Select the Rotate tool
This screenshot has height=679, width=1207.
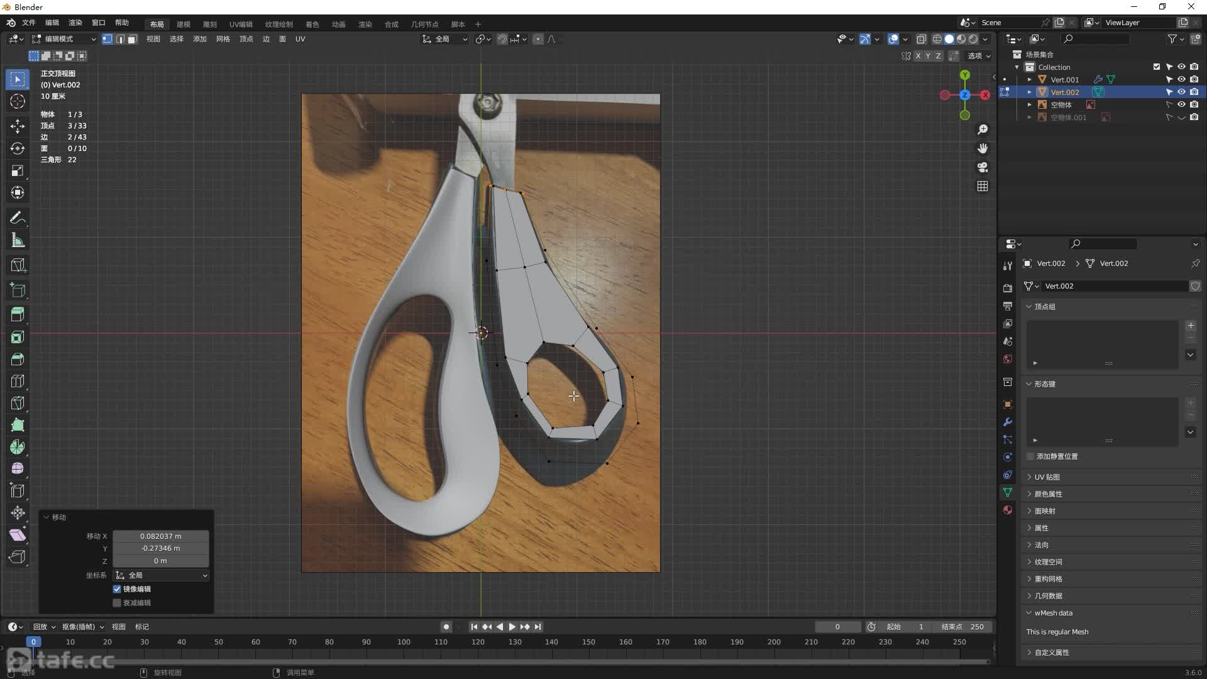[18, 148]
